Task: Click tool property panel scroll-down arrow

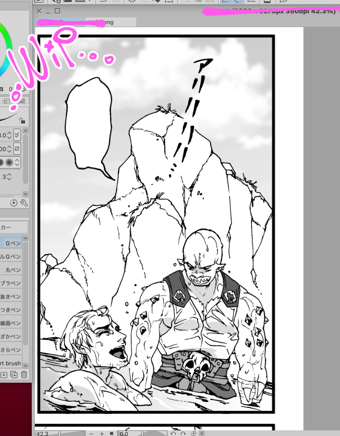Action: (26, 194)
